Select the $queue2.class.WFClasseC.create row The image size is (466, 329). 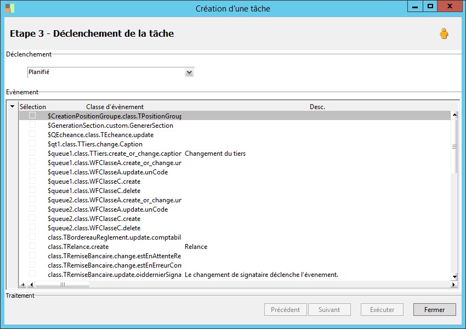coord(235,219)
